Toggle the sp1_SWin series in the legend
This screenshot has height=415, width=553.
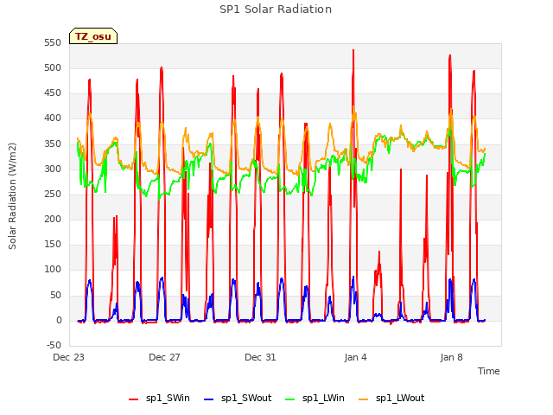(x=159, y=398)
